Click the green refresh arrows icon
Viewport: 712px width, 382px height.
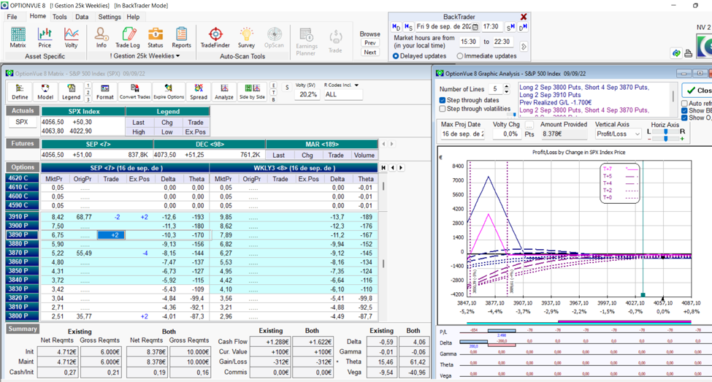[676, 53]
